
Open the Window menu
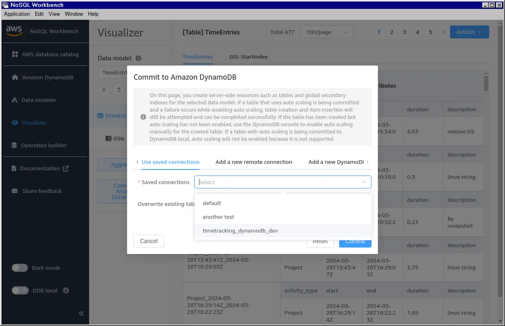(x=74, y=14)
